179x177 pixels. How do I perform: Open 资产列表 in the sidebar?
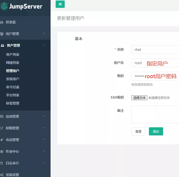13,55
